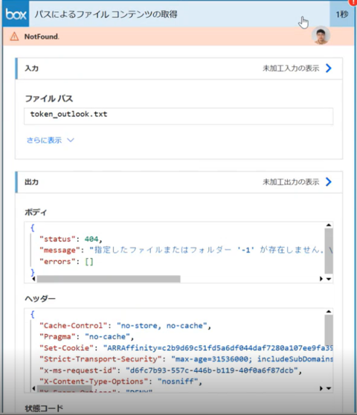The image size is (357, 415).
Task: Click up arrow of ボディ vertical scrollbar
Action: [329, 225]
